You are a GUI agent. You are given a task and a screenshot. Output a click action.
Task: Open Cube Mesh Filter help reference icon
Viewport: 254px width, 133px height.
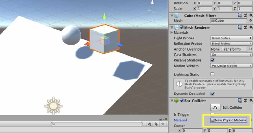click(240, 15)
